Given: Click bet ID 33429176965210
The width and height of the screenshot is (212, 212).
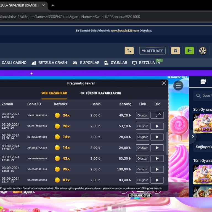Looking at the screenshot, I should (x=37, y=115).
